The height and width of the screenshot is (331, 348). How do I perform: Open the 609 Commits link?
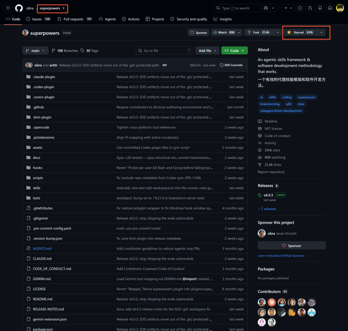(231, 65)
